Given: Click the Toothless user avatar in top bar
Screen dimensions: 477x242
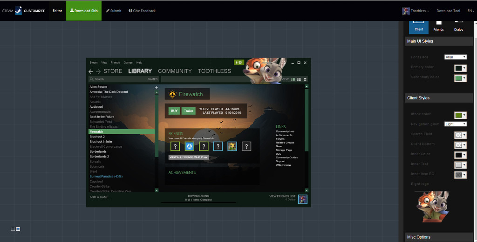Looking at the screenshot, I should click(406, 11).
